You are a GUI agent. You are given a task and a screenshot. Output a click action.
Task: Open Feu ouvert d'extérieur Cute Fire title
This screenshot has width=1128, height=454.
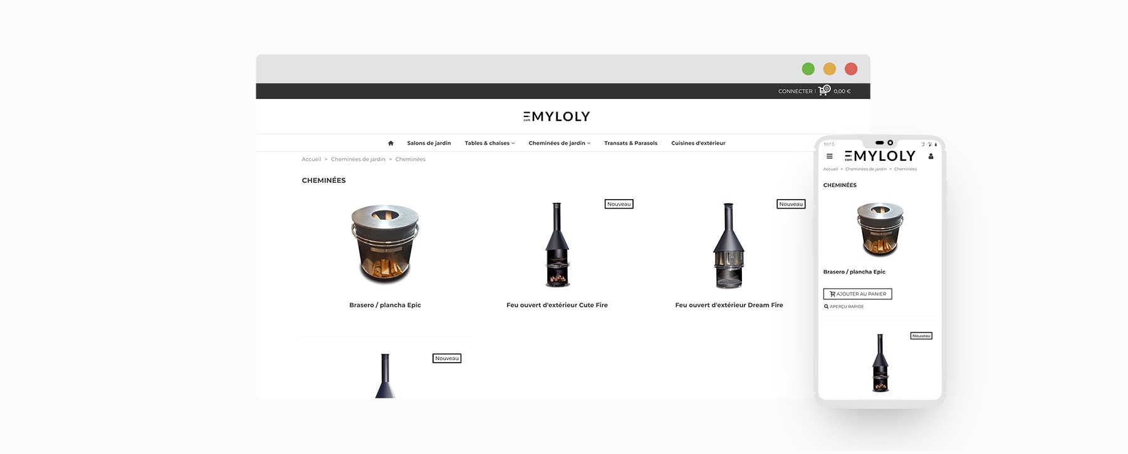pos(557,306)
